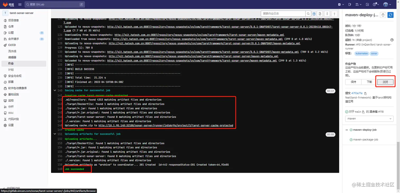400x193 pixels.
Task: Show the complete raw job log
Action: pyautogui.click(x=320, y=14)
